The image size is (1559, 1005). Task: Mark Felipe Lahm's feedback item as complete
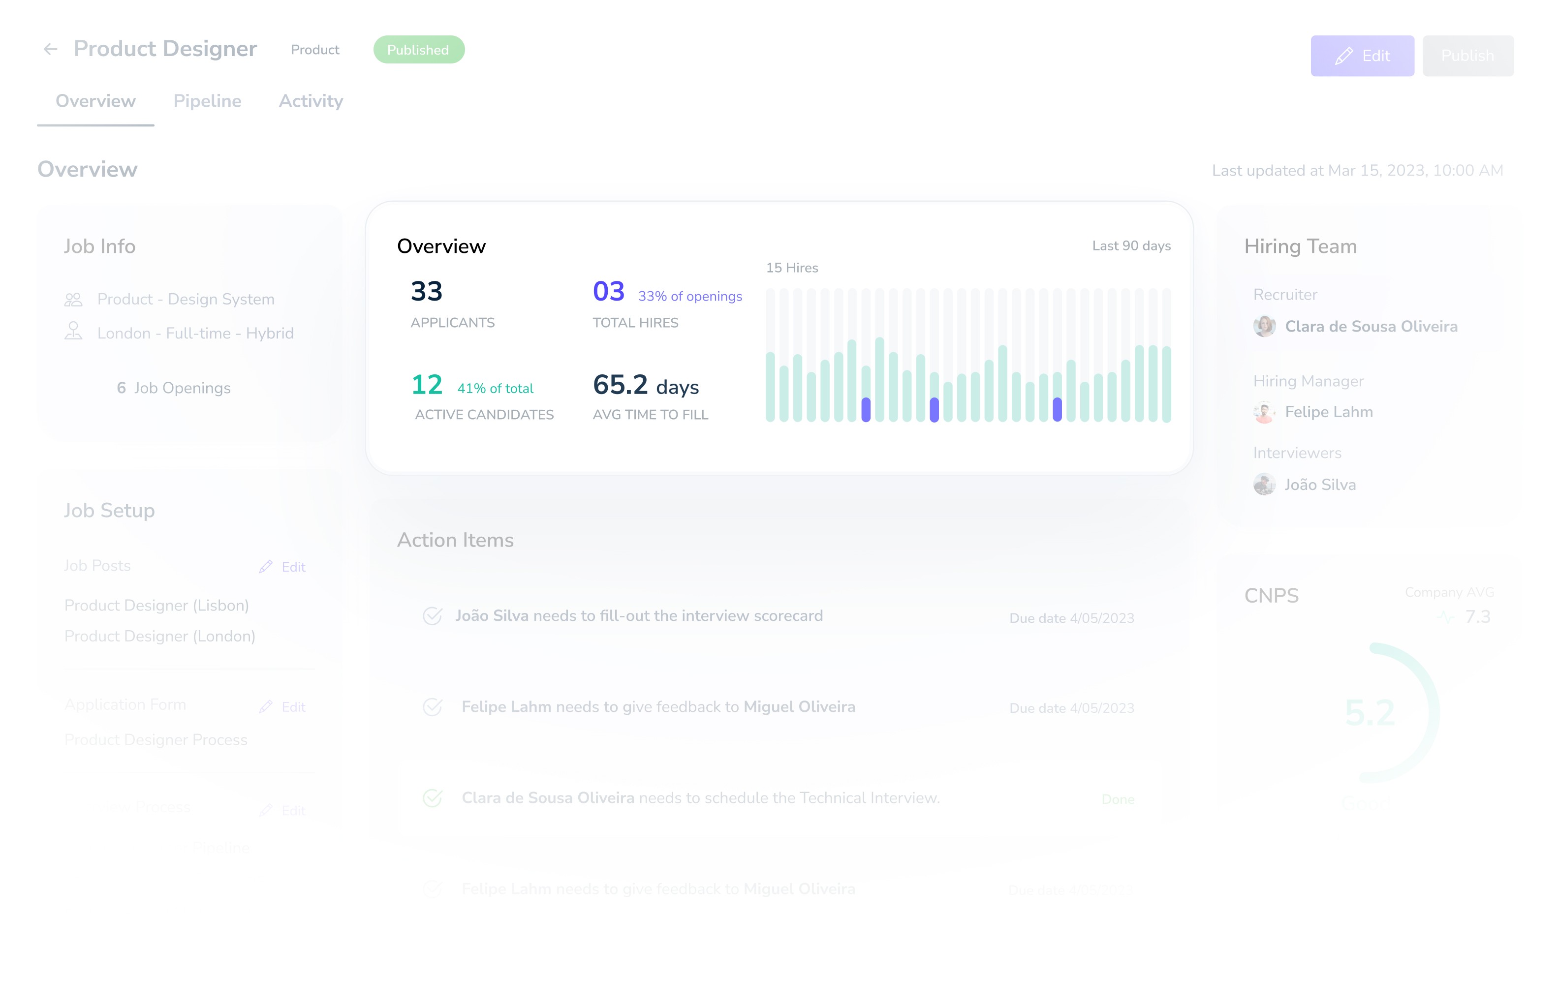[x=432, y=707]
